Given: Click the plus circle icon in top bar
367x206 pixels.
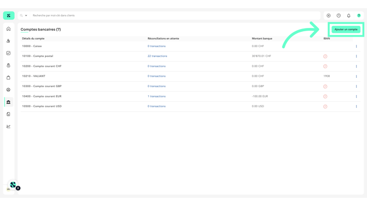Looking at the screenshot, I should click(x=329, y=15).
